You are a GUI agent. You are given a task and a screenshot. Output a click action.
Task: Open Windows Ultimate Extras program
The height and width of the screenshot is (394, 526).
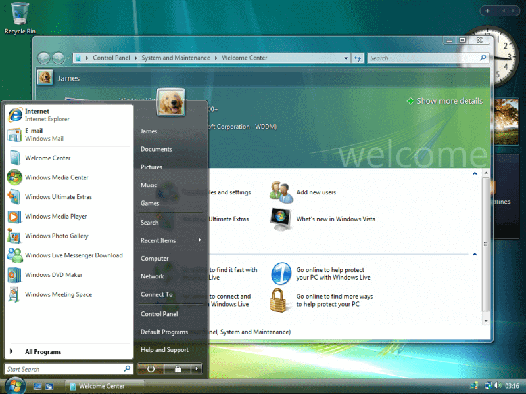tap(69, 196)
